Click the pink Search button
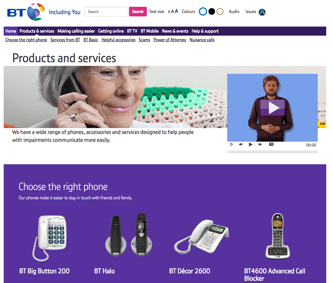 (x=138, y=12)
